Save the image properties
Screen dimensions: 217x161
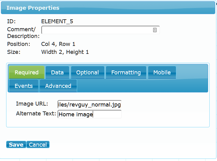16,144
